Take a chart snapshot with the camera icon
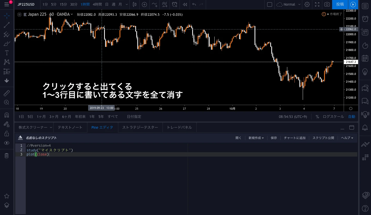Screen dimensions: 371x215 327,5
